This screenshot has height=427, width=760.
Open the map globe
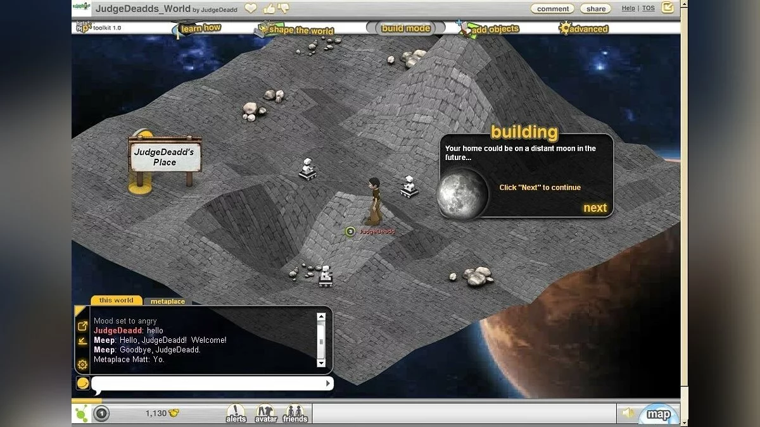(658, 414)
